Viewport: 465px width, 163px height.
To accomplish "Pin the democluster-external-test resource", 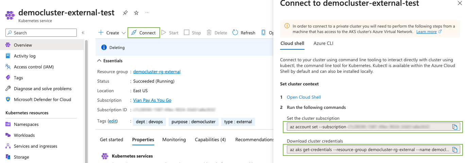I will coord(125,13).
